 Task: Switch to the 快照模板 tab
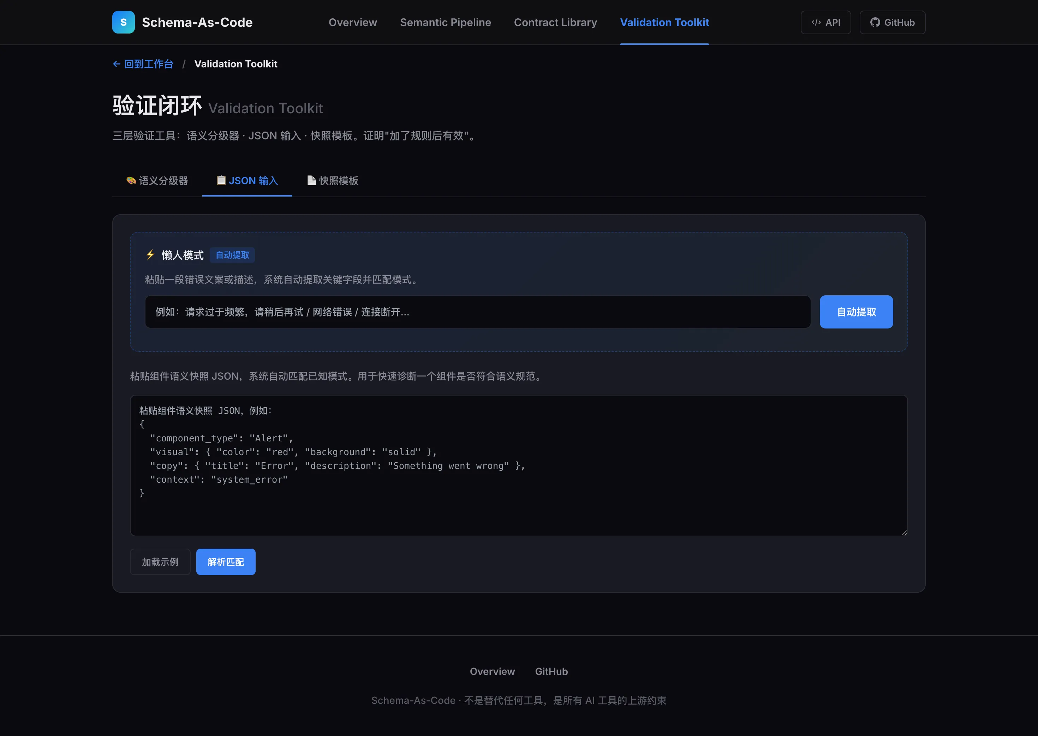point(333,181)
